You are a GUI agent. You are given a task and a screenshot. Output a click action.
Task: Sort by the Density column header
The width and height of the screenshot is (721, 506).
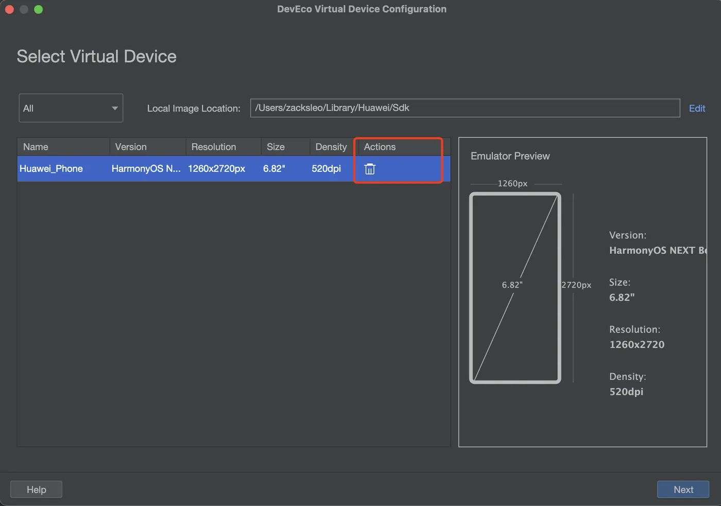(331, 147)
